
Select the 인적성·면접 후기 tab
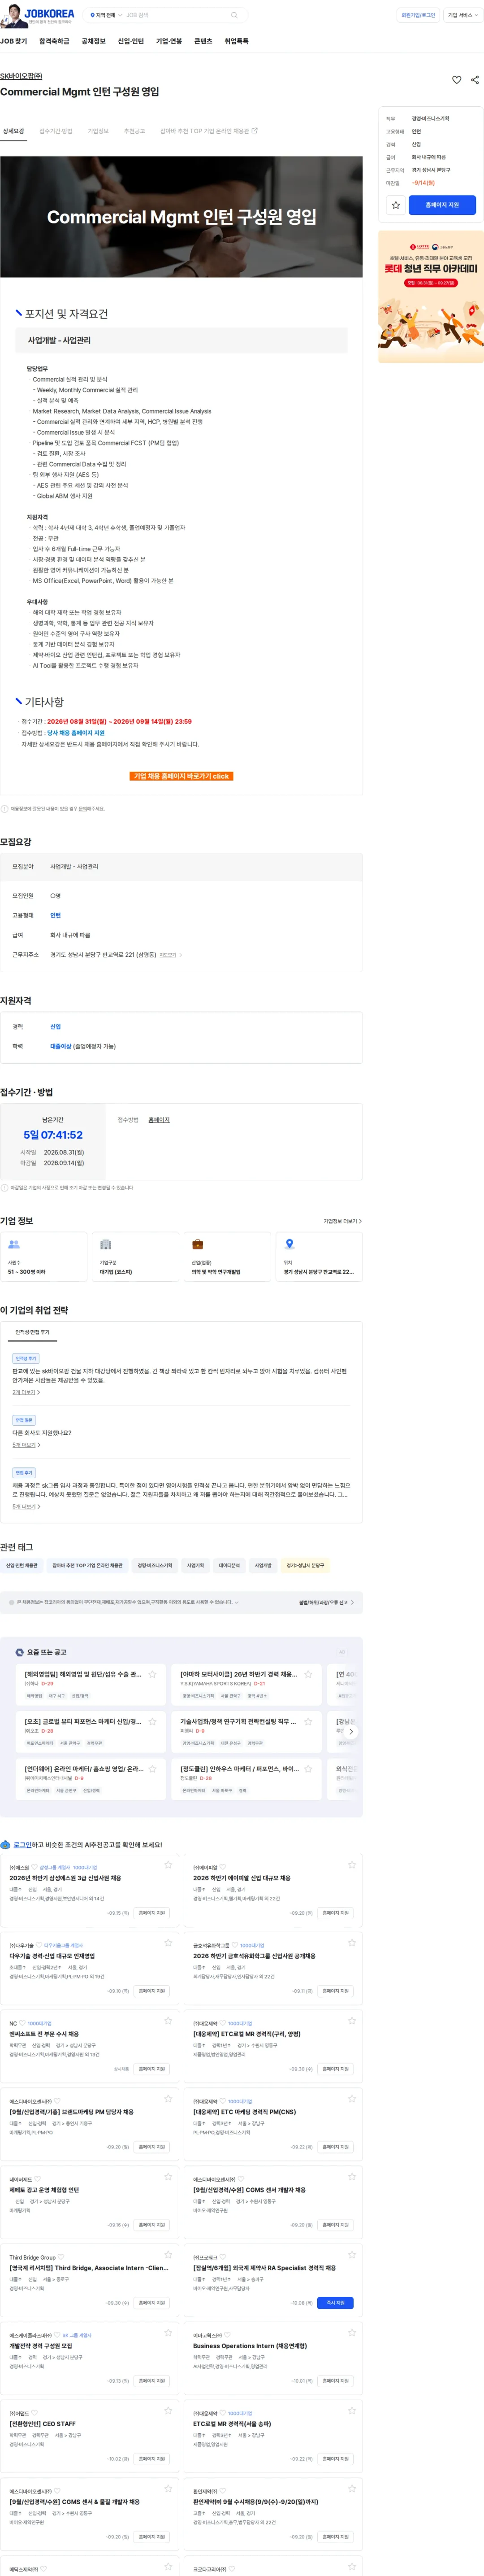click(x=32, y=1333)
